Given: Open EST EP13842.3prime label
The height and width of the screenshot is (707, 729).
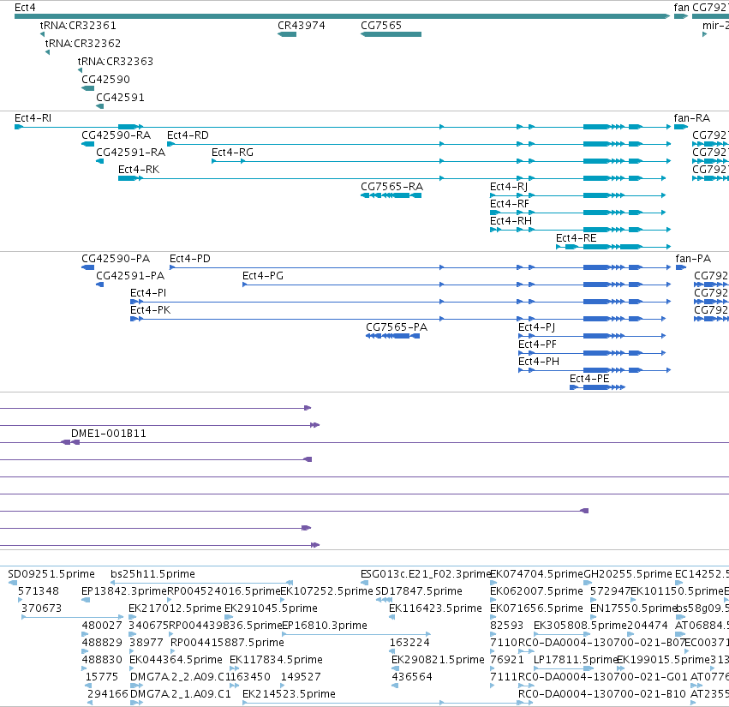Looking at the screenshot, I should click(x=123, y=591).
